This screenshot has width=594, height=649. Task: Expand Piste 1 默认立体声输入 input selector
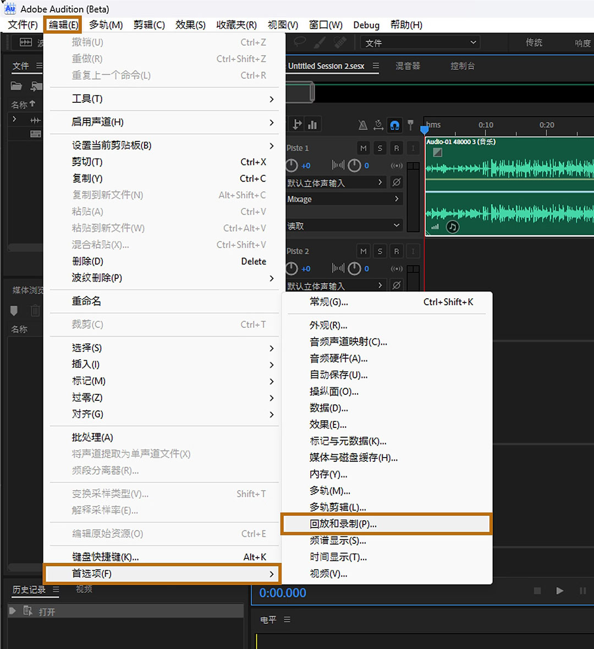(336, 183)
